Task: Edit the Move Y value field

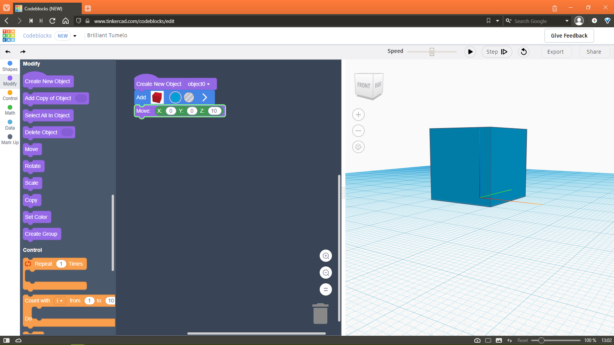Action: pyautogui.click(x=192, y=111)
